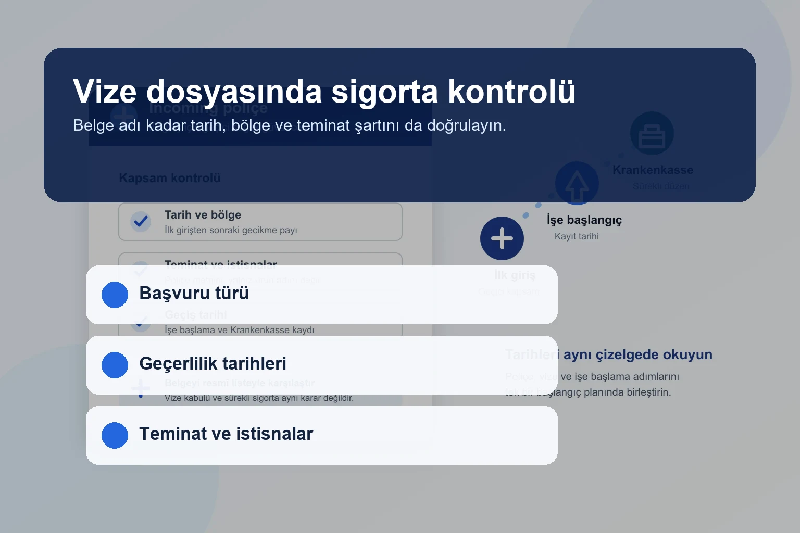Screen dimensions: 800x533
Task: Open the Geçerlilik tarihleri card label
Action: click(x=213, y=363)
